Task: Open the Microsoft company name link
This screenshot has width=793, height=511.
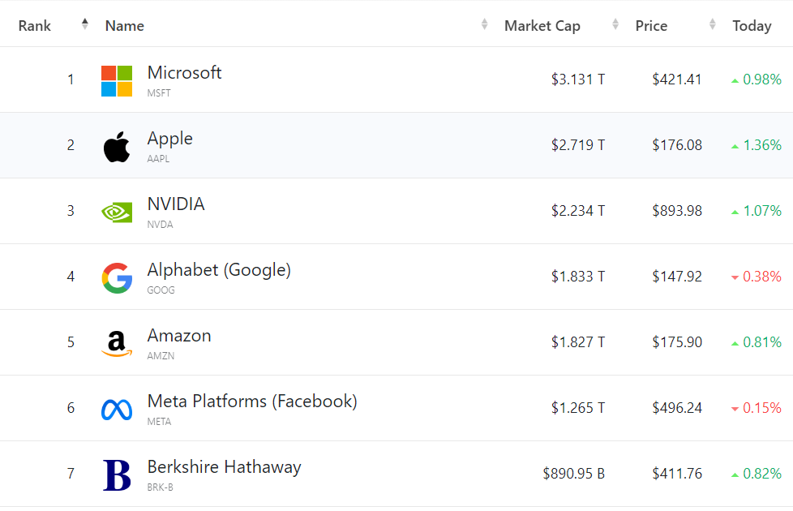Action: (185, 72)
